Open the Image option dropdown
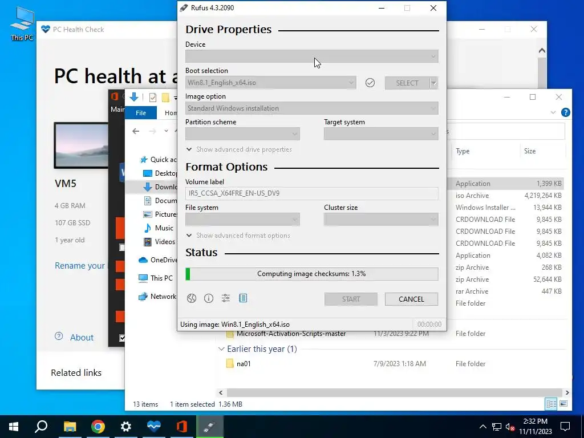The width and height of the screenshot is (584, 438). (312, 108)
